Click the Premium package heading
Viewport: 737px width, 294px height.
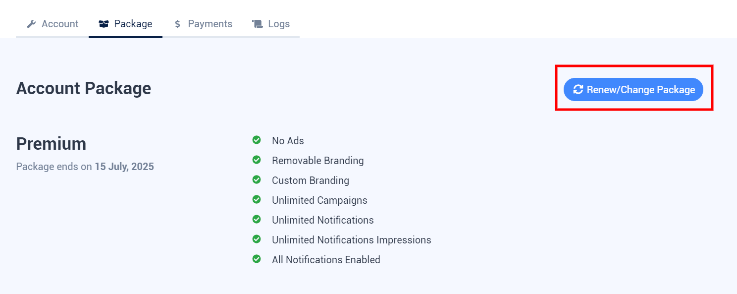tap(51, 144)
